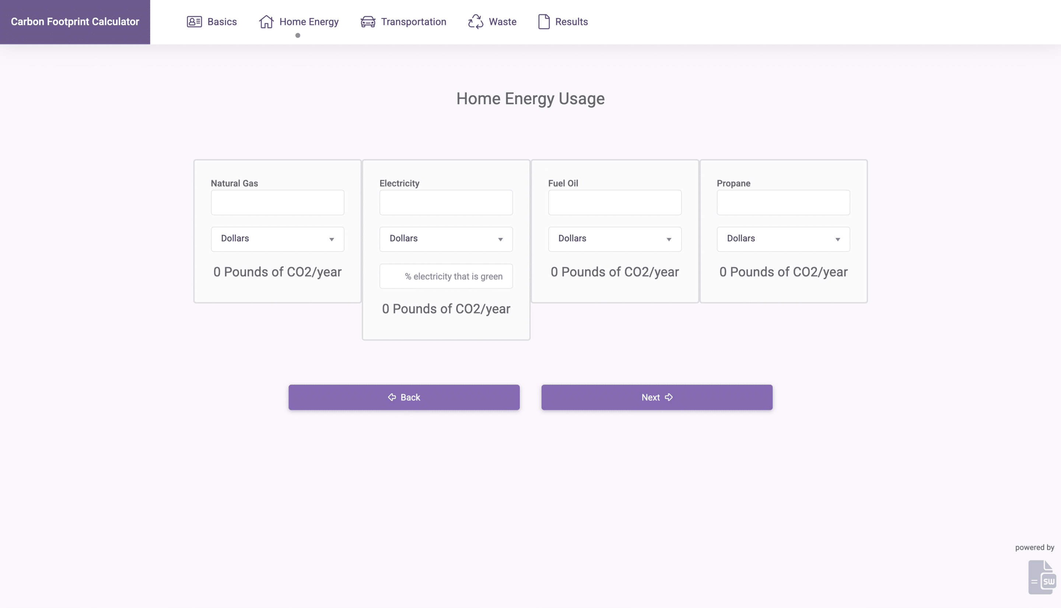Open the Electricity units dropdown
This screenshot has height=608, width=1061.
(446, 239)
